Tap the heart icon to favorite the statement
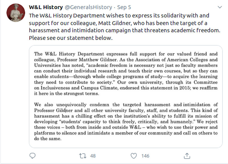Image resolution: width=228 pixels, height=164 pixels. click(133, 156)
